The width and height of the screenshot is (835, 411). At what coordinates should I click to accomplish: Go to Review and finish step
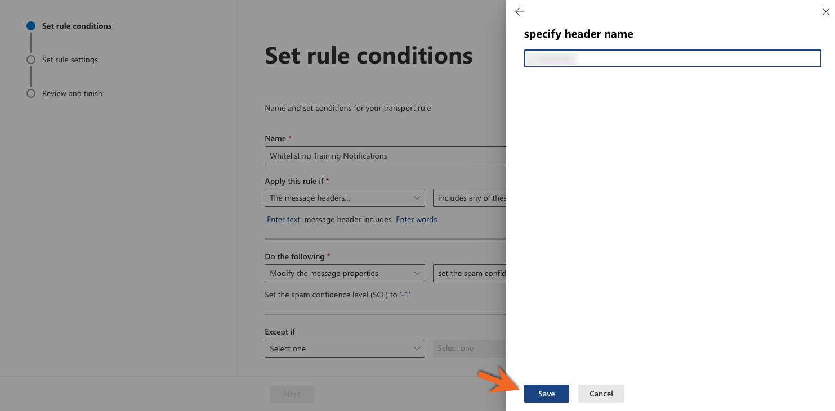pyautogui.click(x=31, y=93)
